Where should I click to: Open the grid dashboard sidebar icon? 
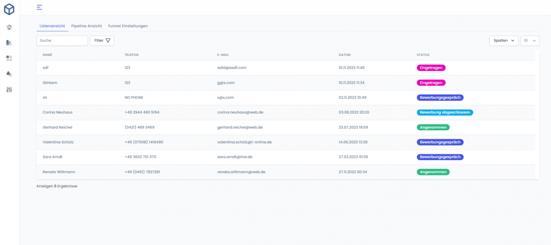(9, 58)
